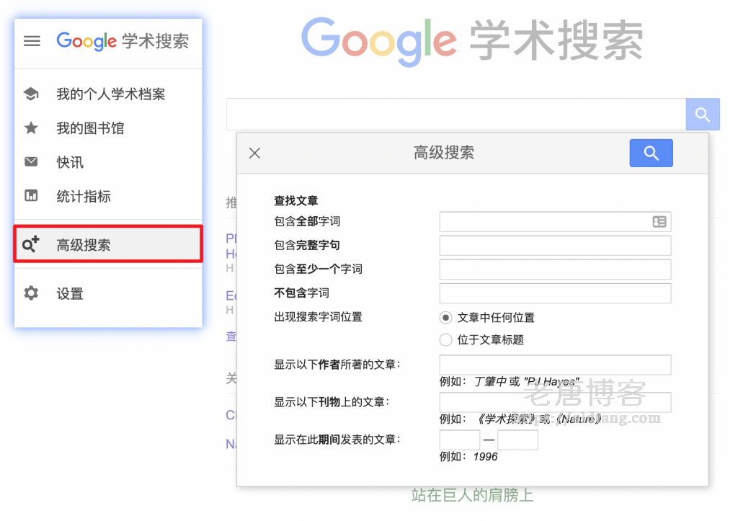Select 高级搜索 in the sidebar
The image size is (738, 521).
click(x=108, y=244)
